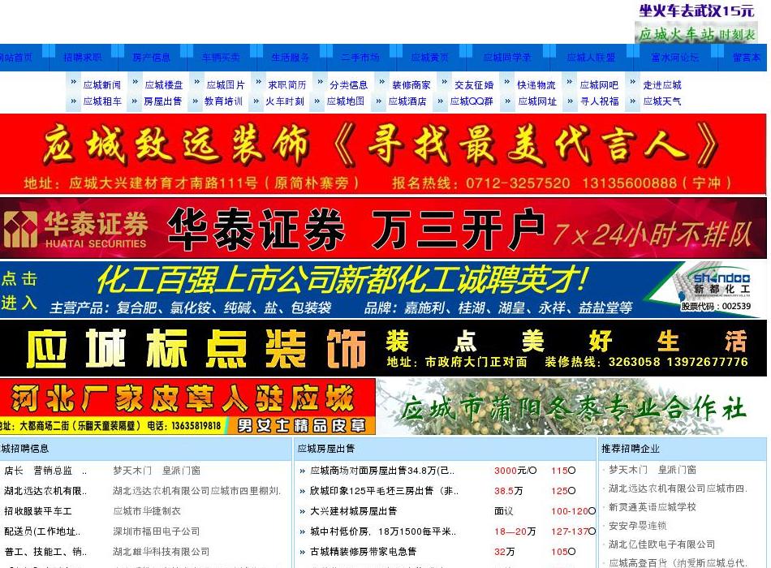Open the 坐火车去武汉15元 train timetable banner

tap(696, 23)
